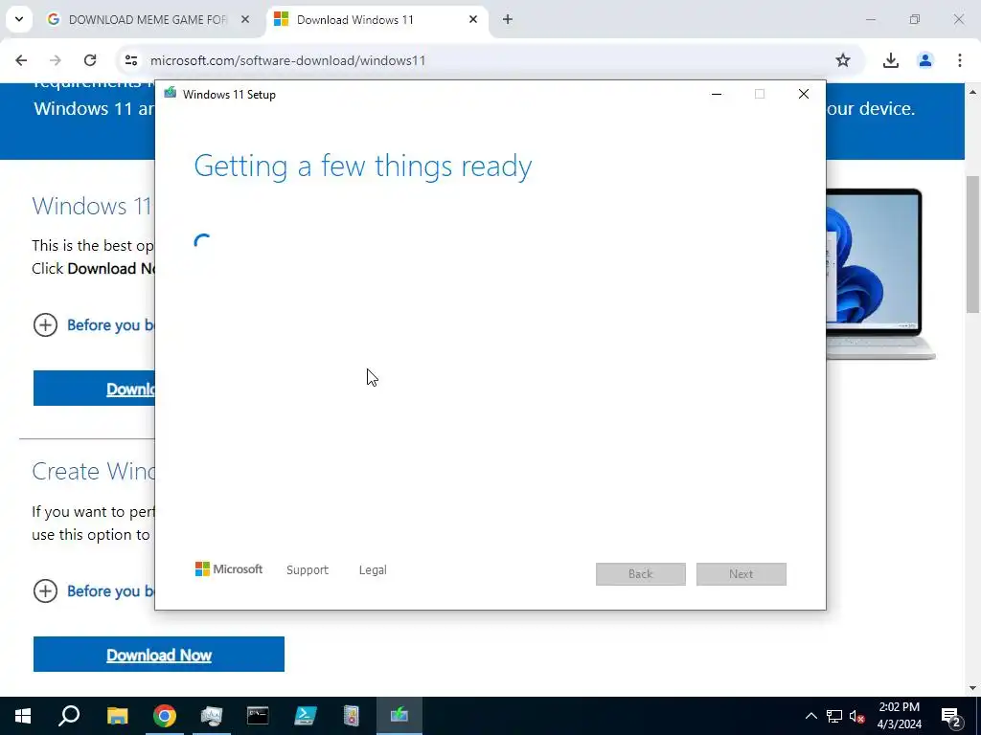Open a new browser tab
The width and height of the screenshot is (981, 735).
[x=508, y=19]
